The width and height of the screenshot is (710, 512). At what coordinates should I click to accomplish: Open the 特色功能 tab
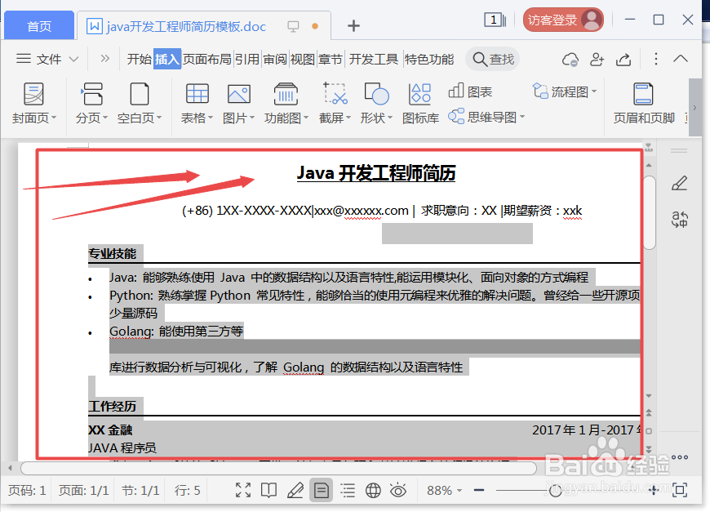click(x=428, y=59)
